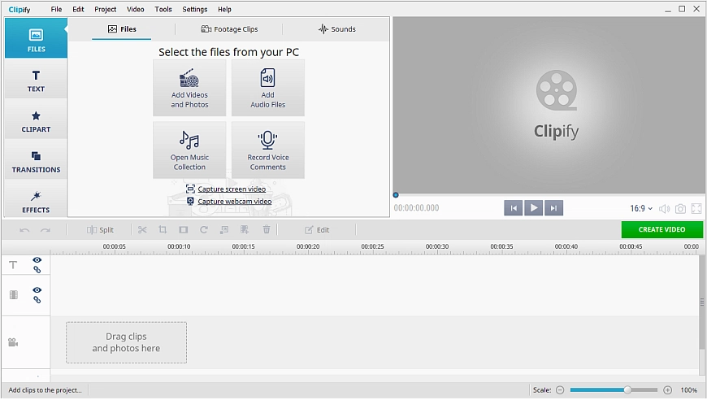The width and height of the screenshot is (707, 400).
Task: Click the overlay track film icon
Action: click(x=14, y=295)
